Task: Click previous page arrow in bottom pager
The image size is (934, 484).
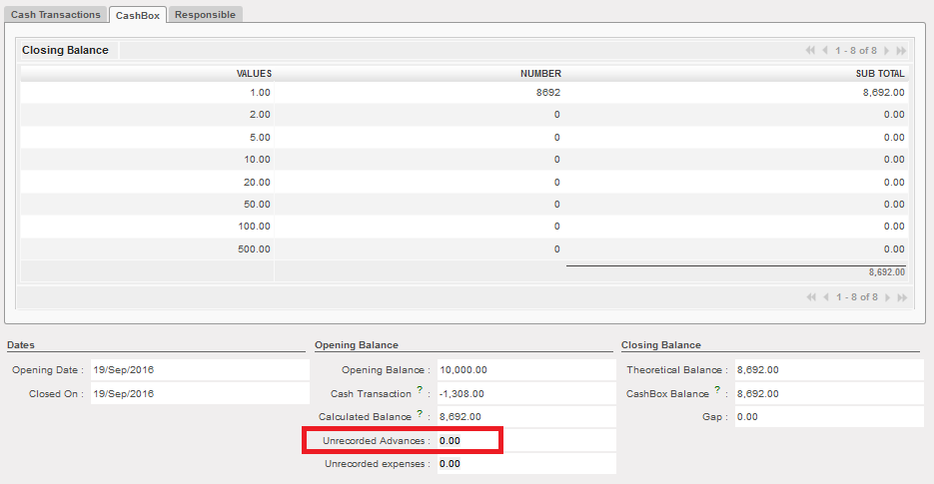Action: point(825,297)
